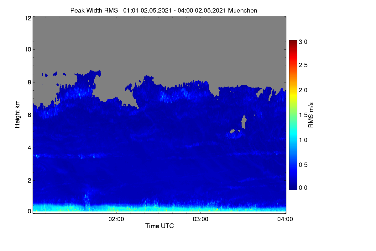Click the plot title 'Peak Width RMS'
The image size is (376, 251).
(94, 10)
